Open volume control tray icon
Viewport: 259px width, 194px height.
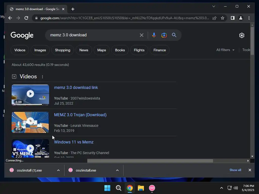point(236,188)
